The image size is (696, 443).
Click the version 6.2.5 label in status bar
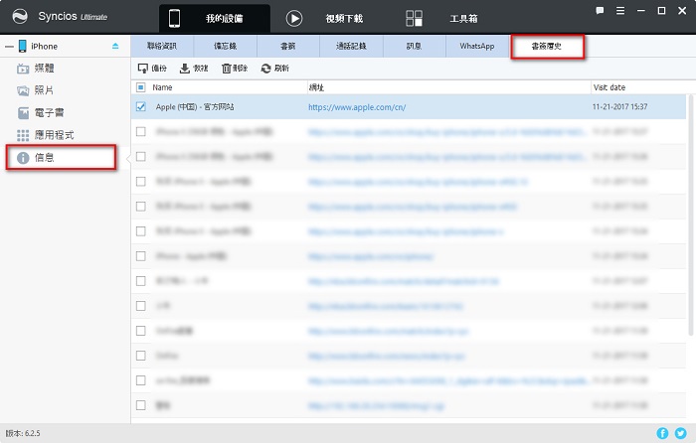click(x=23, y=433)
